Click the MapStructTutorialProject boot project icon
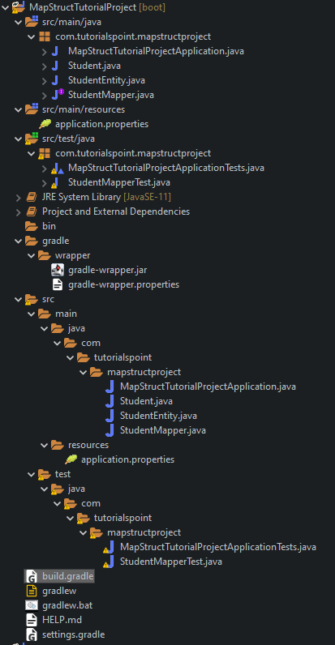This screenshot has width=335, height=645. 19,7
